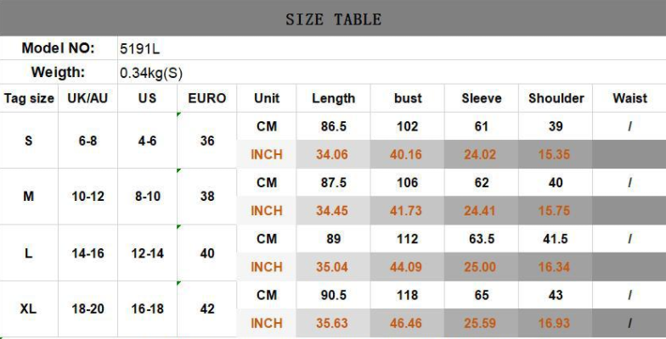Click the UK/AU column header
This screenshot has width=666, height=339.
(x=87, y=98)
